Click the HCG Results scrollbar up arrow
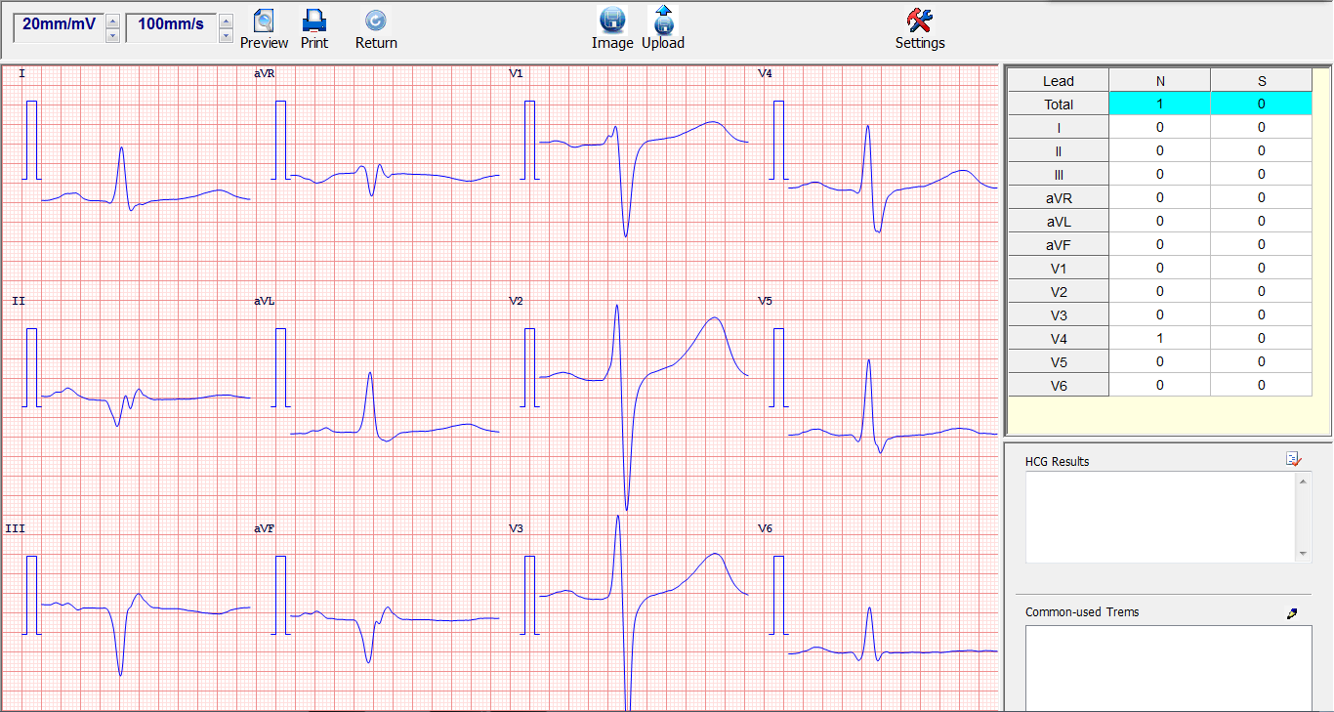 (1304, 481)
